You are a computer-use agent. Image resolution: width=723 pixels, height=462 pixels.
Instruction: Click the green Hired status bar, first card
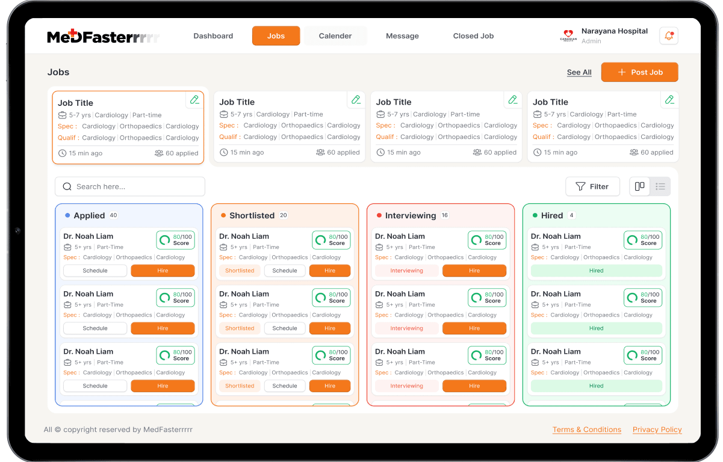(x=596, y=271)
